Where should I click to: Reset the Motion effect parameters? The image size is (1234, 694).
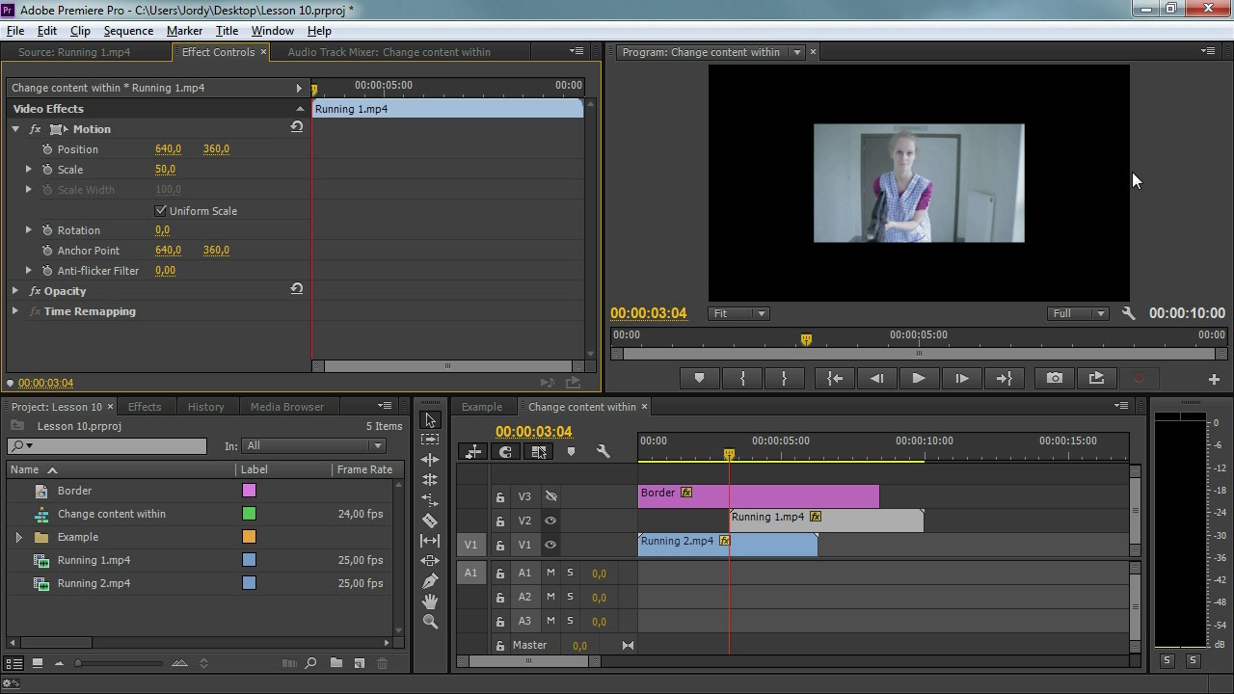pos(296,128)
